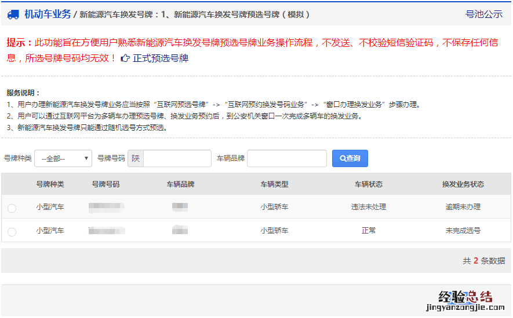
Task: Click the 换发业务状态 column header
Action: pos(463,184)
